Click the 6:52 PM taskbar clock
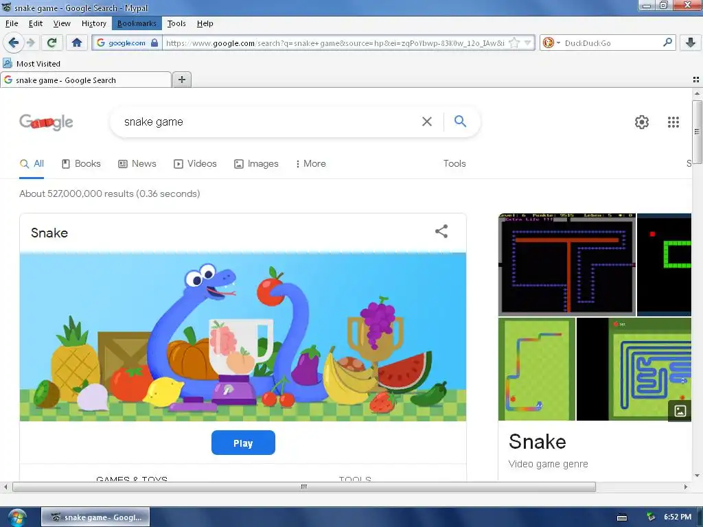 [x=678, y=517]
